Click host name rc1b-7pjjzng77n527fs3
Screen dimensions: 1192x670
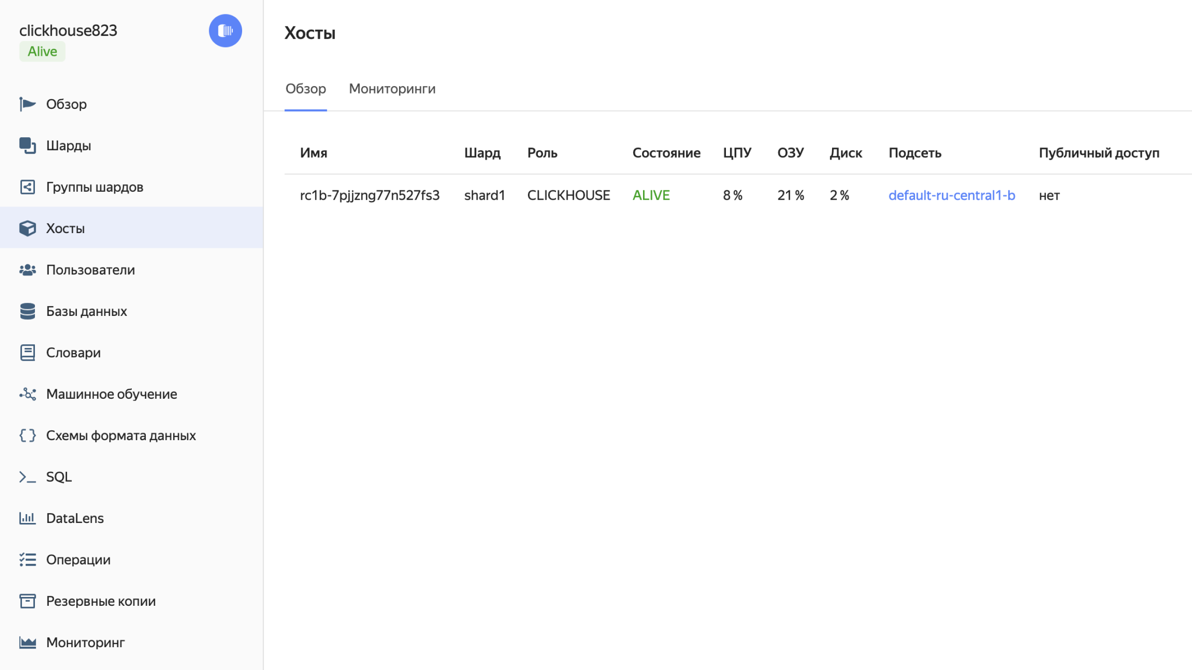click(370, 195)
